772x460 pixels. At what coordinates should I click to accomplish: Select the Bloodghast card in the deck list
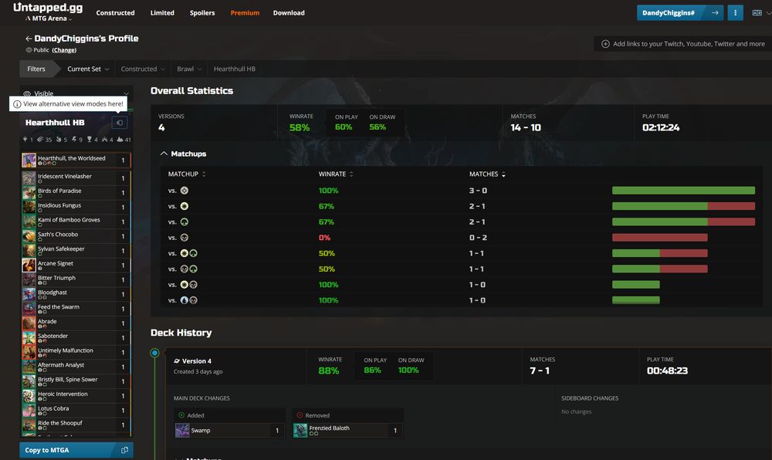pos(76,294)
